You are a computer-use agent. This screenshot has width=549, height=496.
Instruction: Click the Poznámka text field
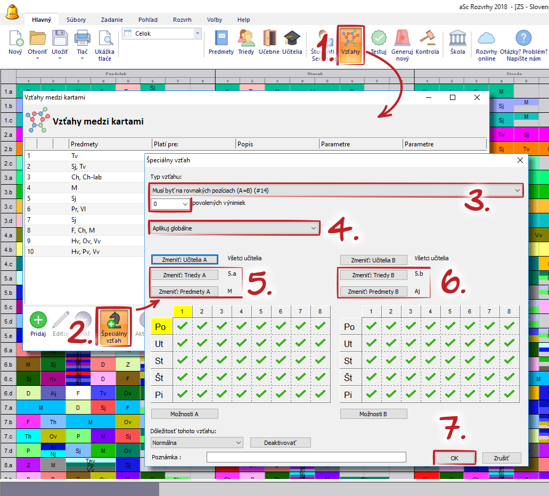point(306,457)
